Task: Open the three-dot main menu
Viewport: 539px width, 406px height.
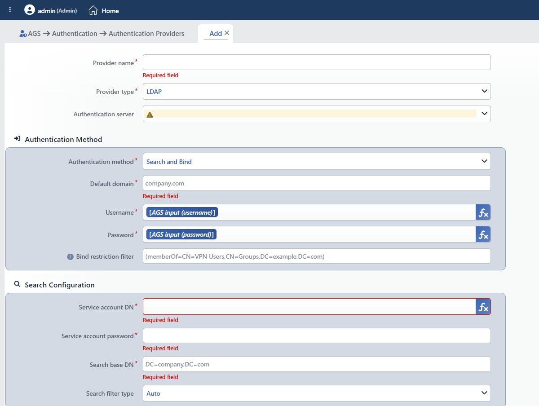Action: tap(10, 10)
